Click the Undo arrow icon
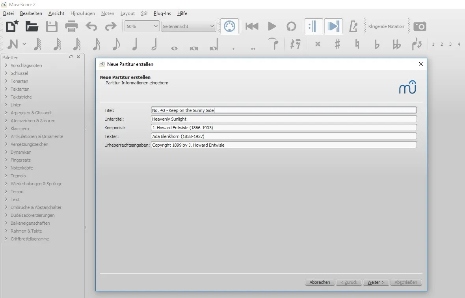 (91, 26)
